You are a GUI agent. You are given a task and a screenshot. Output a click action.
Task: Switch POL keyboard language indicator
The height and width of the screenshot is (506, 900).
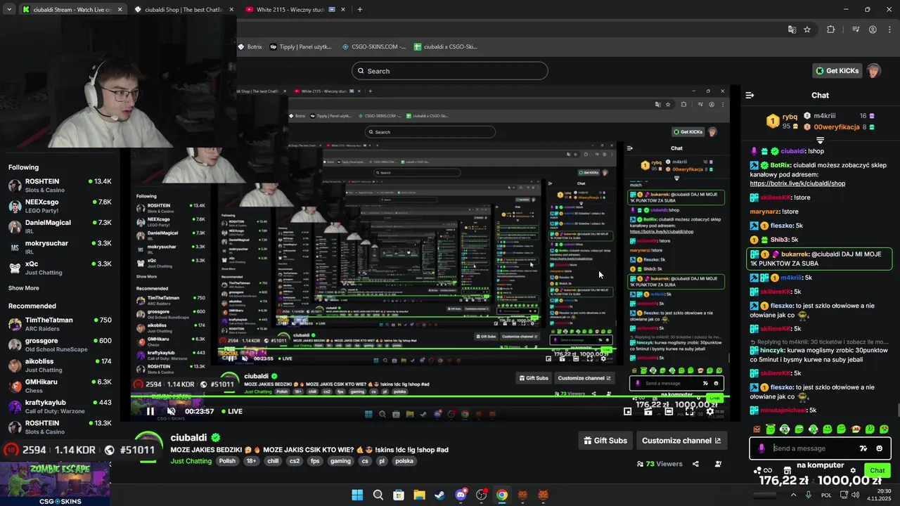point(826,495)
